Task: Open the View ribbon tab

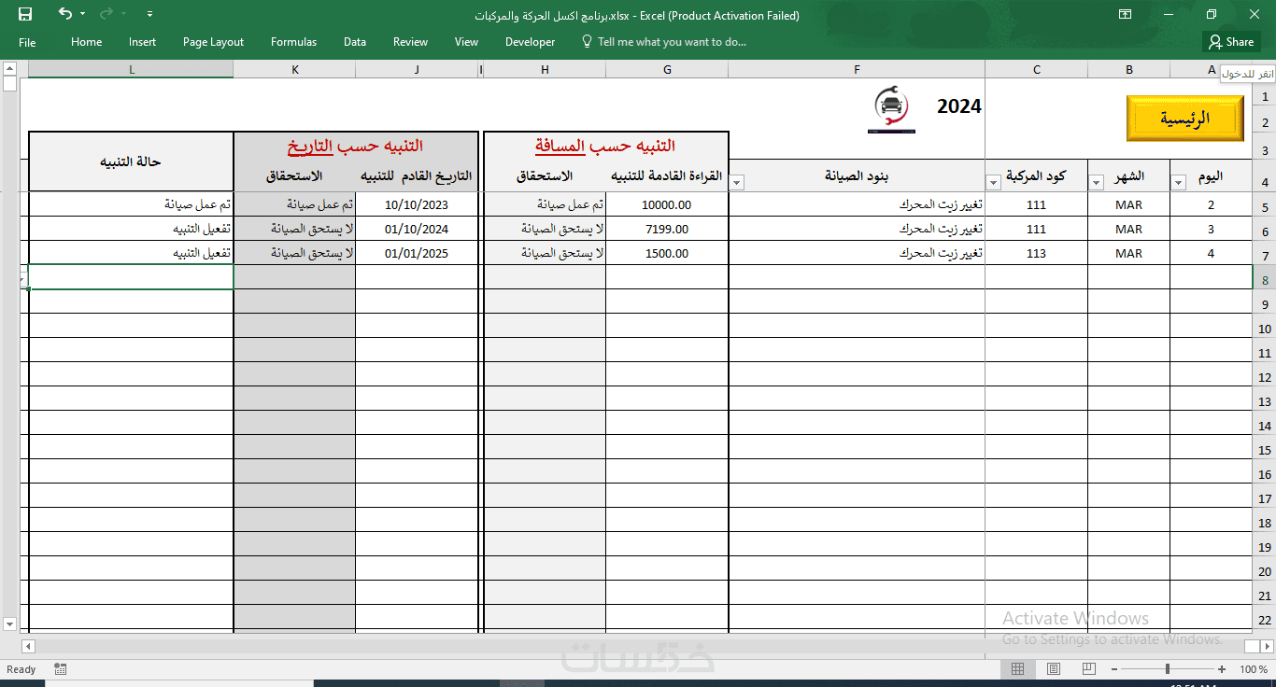Action: click(x=466, y=42)
